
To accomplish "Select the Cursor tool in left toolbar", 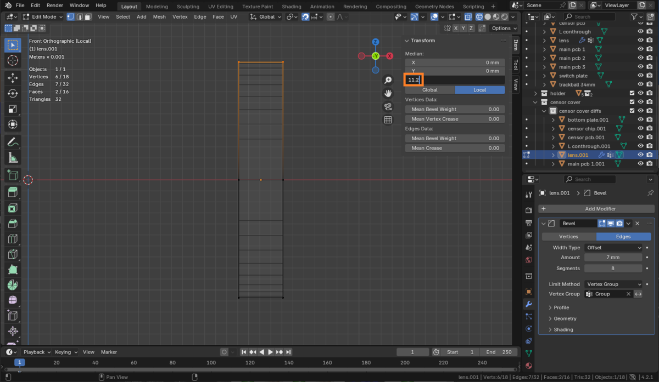I will click(x=13, y=60).
